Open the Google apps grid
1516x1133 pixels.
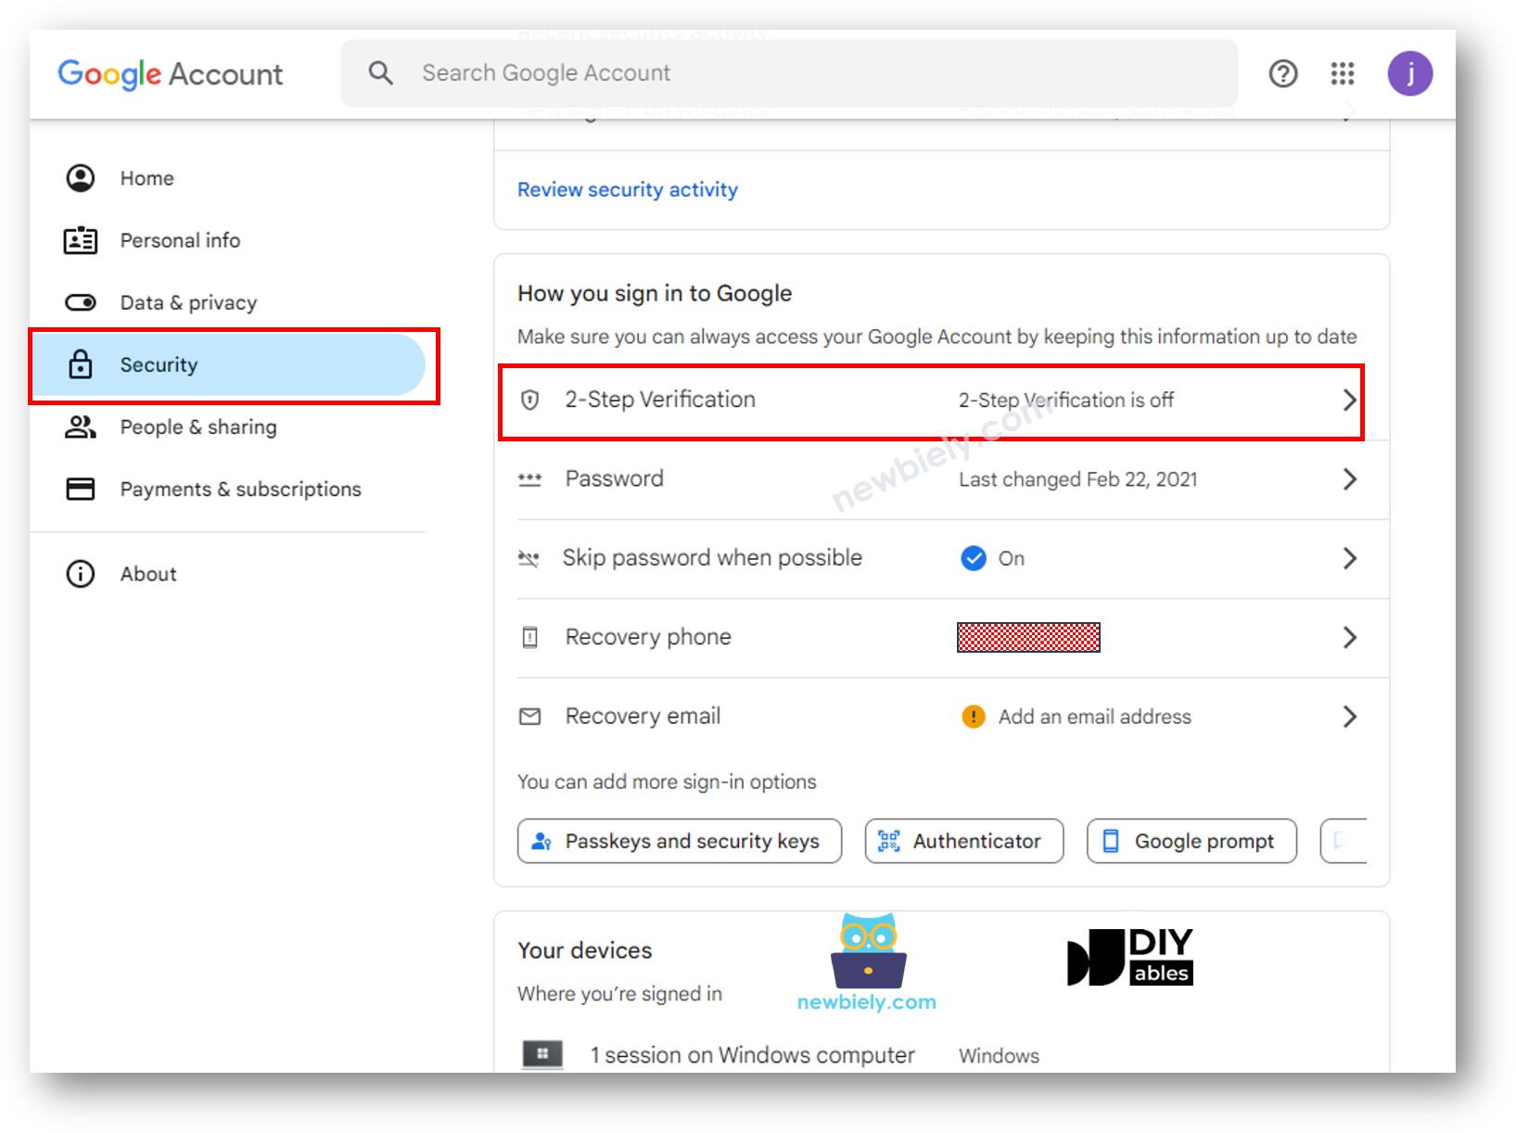(1342, 73)
